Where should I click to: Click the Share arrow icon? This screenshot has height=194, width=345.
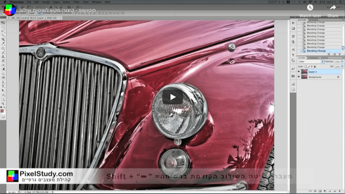[333, 8]
